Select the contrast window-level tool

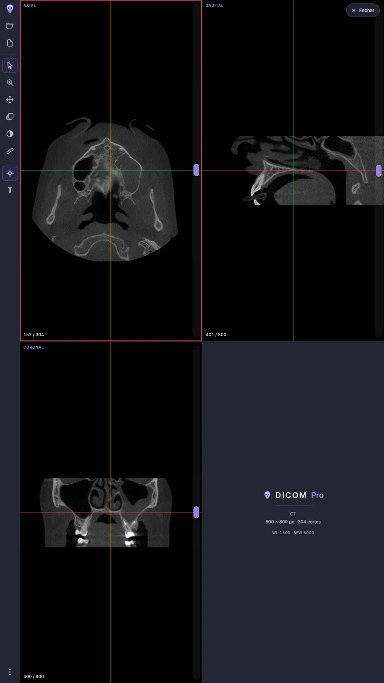click(10, 134)
